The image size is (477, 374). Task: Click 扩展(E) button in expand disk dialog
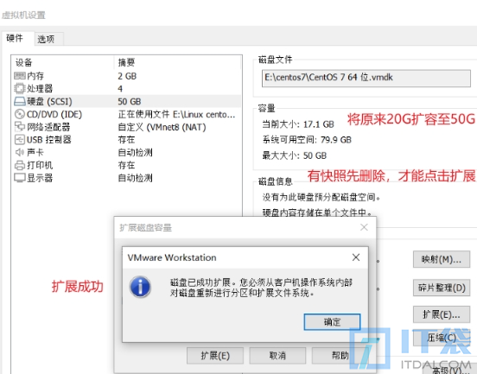pyautogui.click(x=215, y=356)
